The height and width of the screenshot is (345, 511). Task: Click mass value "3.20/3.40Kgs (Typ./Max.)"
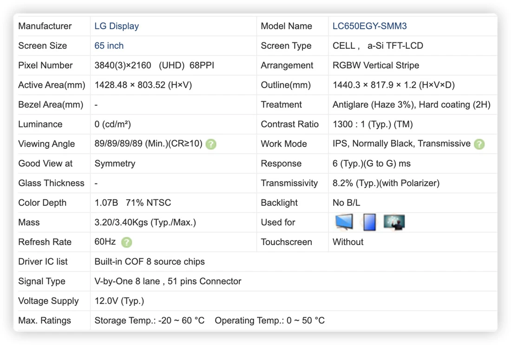145,222
